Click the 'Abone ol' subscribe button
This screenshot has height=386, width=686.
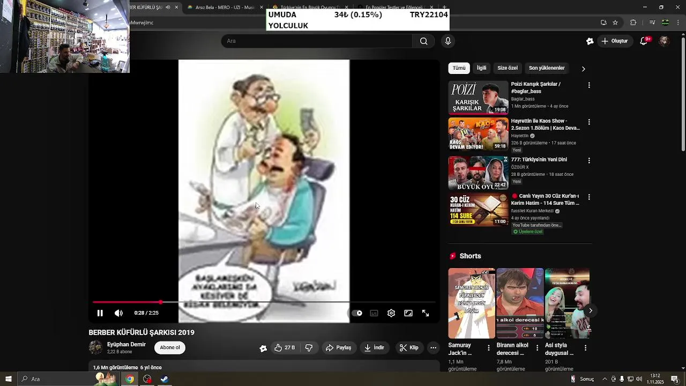170,347
